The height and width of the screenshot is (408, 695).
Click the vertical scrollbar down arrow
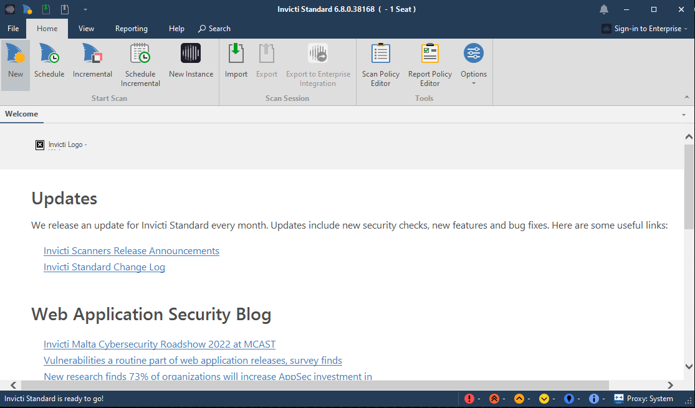(689, 367)
